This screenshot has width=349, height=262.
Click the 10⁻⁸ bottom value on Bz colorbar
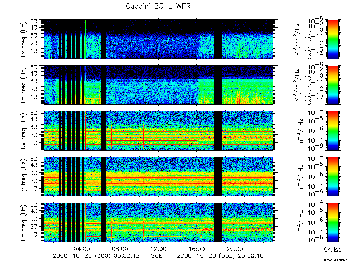pyautogui.click(x=316, y=240)
